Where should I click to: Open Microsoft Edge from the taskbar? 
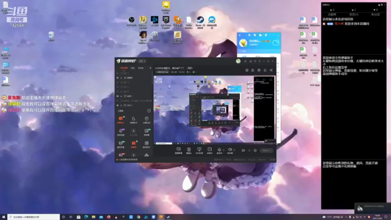[86, 217]
